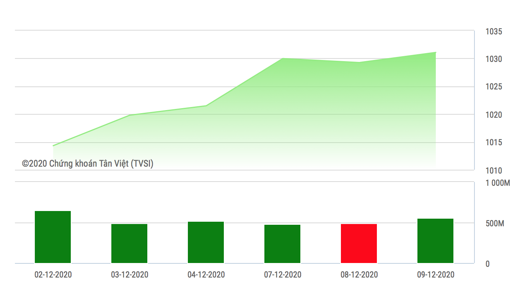Click the 04-12-2020 axis label
Image resolution: width=515 pixels, height=289 pixels.
pyautogui.click(x=206, y=274)
